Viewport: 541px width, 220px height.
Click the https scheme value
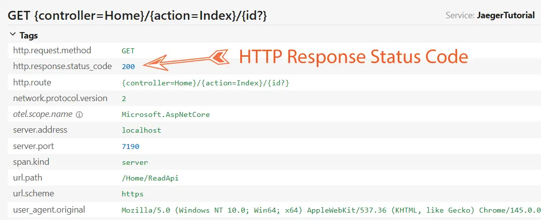tap(132, 194)
